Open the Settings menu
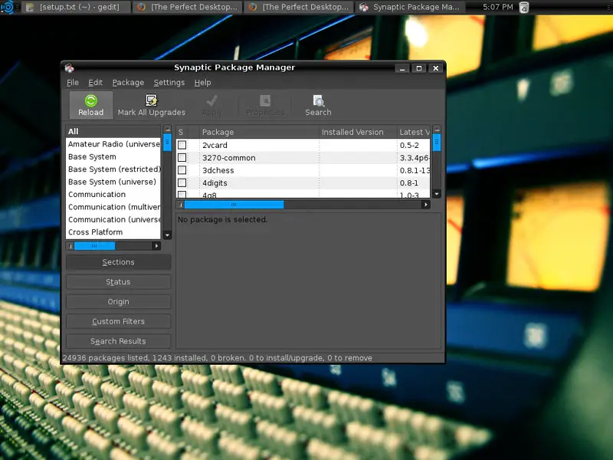 coord(169,83)
